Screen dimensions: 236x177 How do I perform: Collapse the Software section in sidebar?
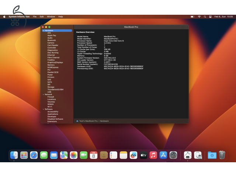click(44, 109)
